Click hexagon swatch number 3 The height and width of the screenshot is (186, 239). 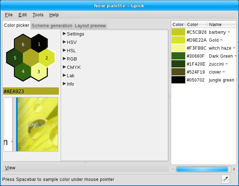[39, 71]
